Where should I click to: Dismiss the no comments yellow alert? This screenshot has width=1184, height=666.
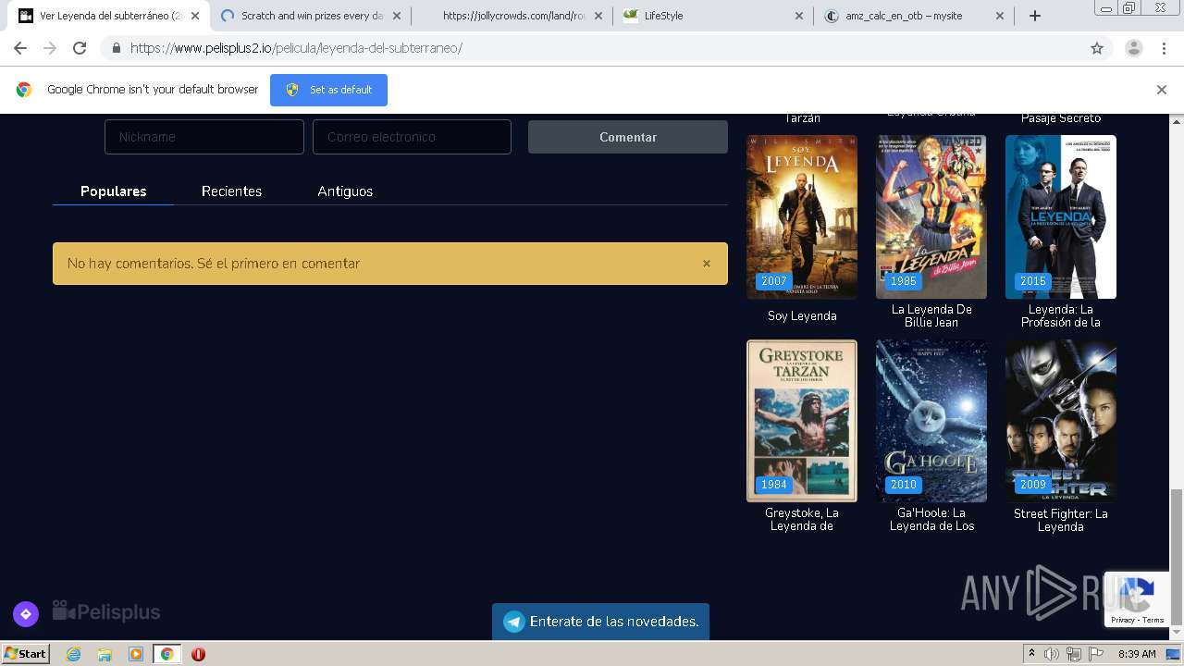pyautogui.click(x=707, y=264)
